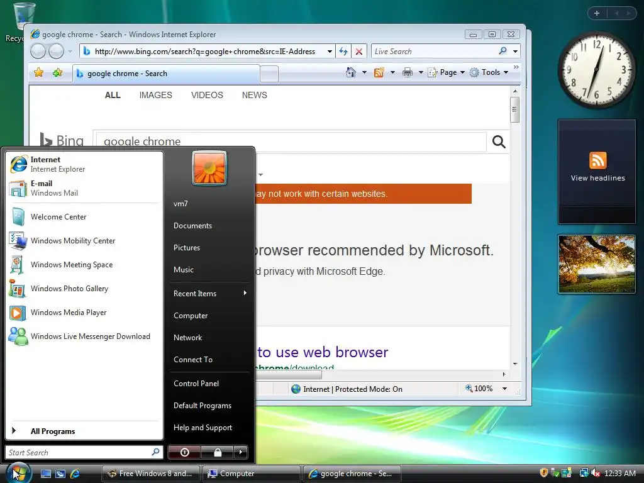
Task: Click the security shield tray icon
Action: (x=544, y=473)
